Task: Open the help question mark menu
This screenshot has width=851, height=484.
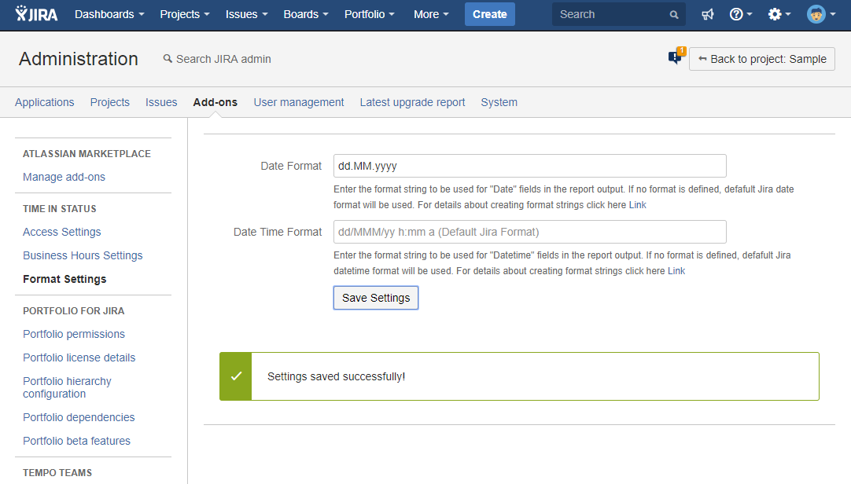Action: pos(740,14)
